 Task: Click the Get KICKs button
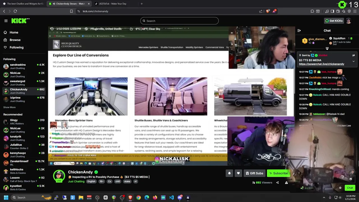click(334, 21)
